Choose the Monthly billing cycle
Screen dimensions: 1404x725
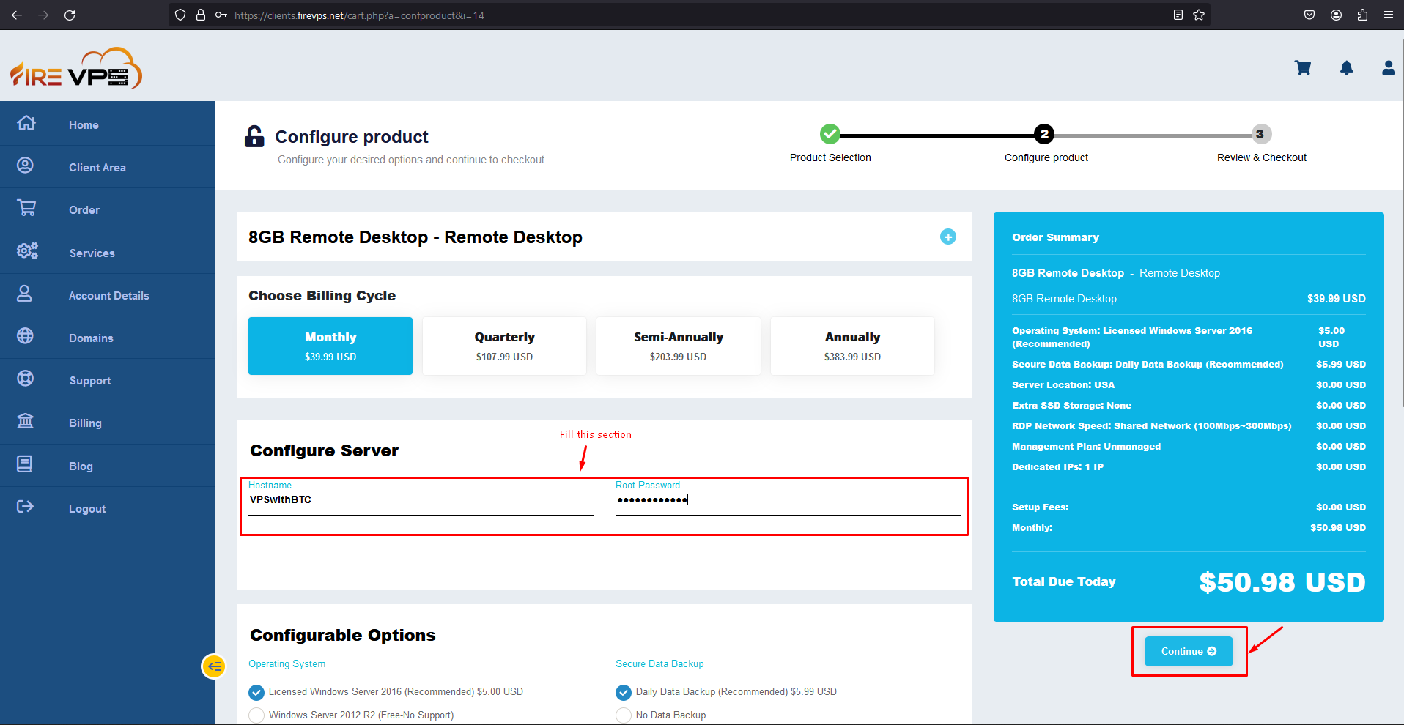(330, 346)
